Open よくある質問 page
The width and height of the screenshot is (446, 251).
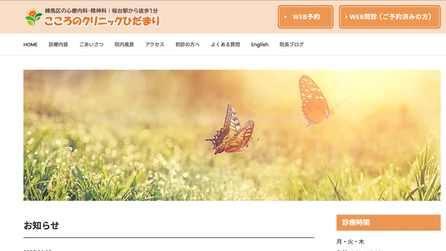[x=225, y=45]
